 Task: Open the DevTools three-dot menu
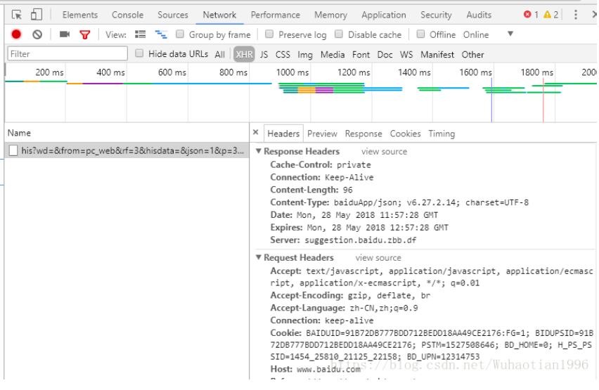[x=575, y=15]
